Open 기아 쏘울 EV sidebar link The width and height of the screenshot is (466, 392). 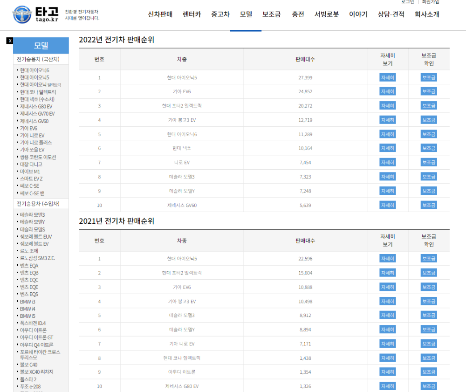point(32,150)
